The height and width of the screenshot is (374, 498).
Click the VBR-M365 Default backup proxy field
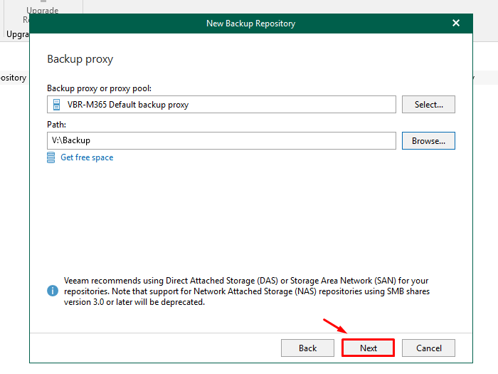click(x=221, y=104)
